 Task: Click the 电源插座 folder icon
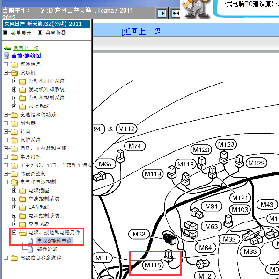click(22, 191)
